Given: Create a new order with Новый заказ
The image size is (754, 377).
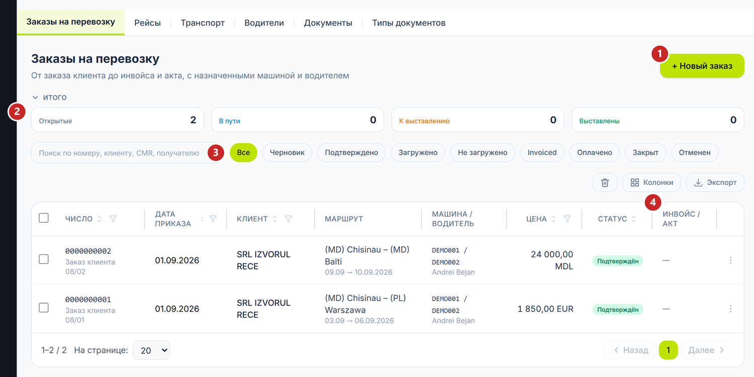Looking at the screenshot, I should (702, 66).
